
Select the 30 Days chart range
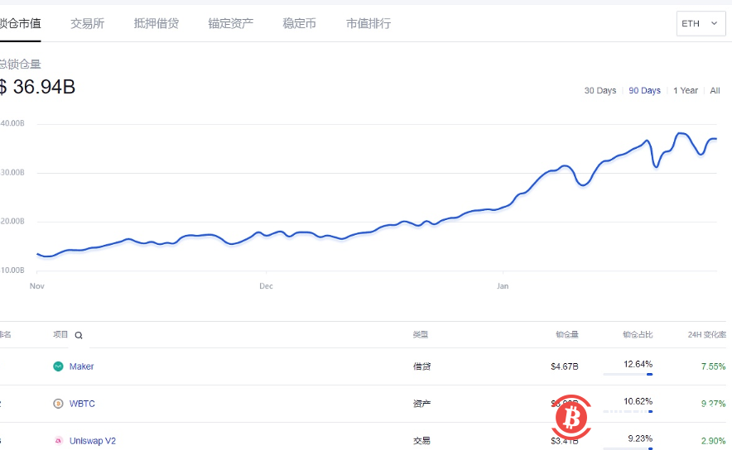[x=600, y=90]
